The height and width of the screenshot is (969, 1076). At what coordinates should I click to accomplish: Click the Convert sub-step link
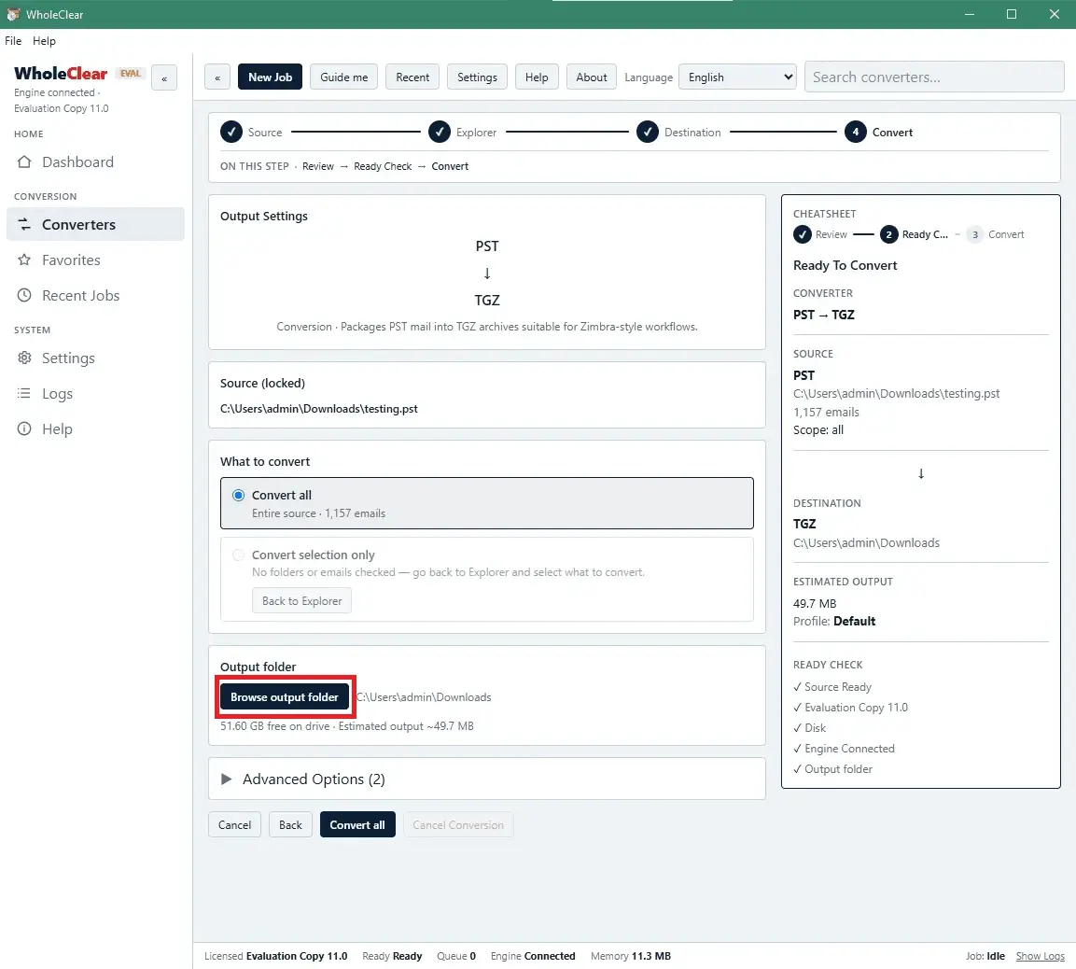[450, 166]
